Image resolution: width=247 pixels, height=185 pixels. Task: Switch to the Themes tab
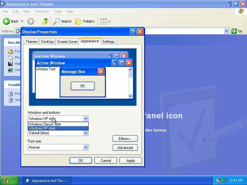coord(31,42)
